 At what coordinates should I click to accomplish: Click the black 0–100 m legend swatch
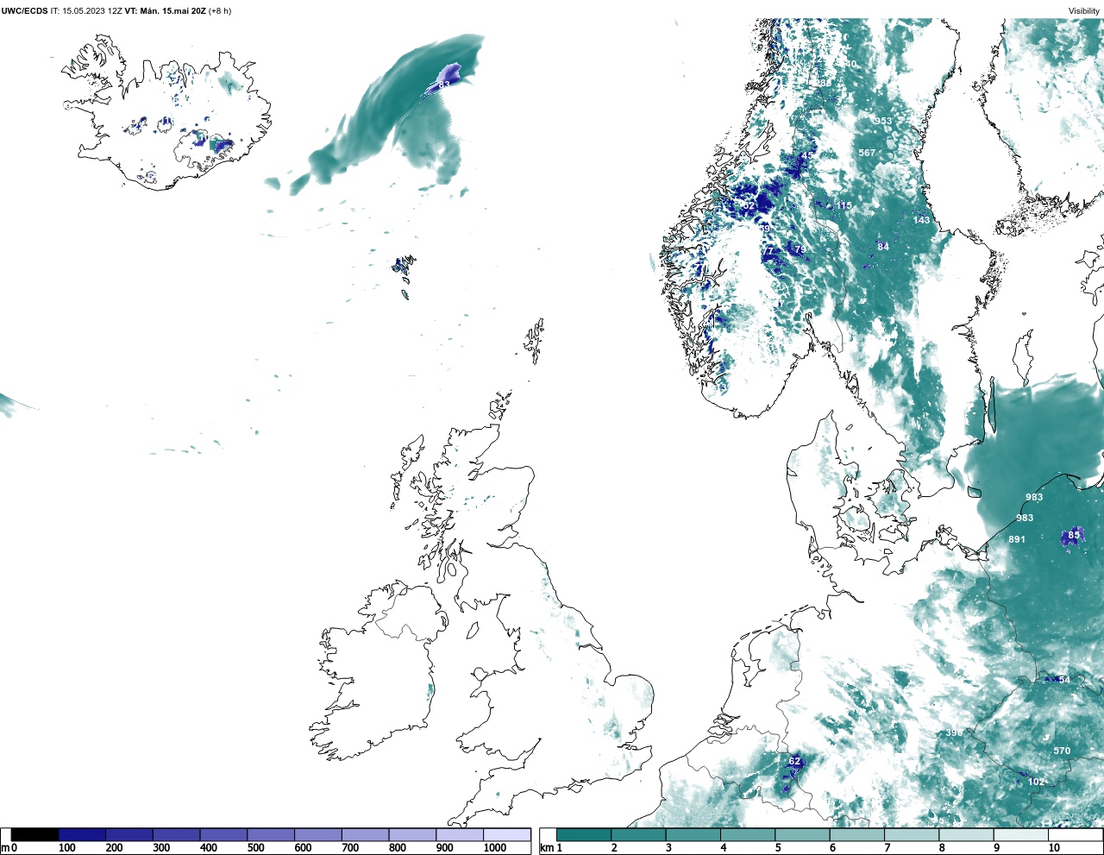pos(34,835)
